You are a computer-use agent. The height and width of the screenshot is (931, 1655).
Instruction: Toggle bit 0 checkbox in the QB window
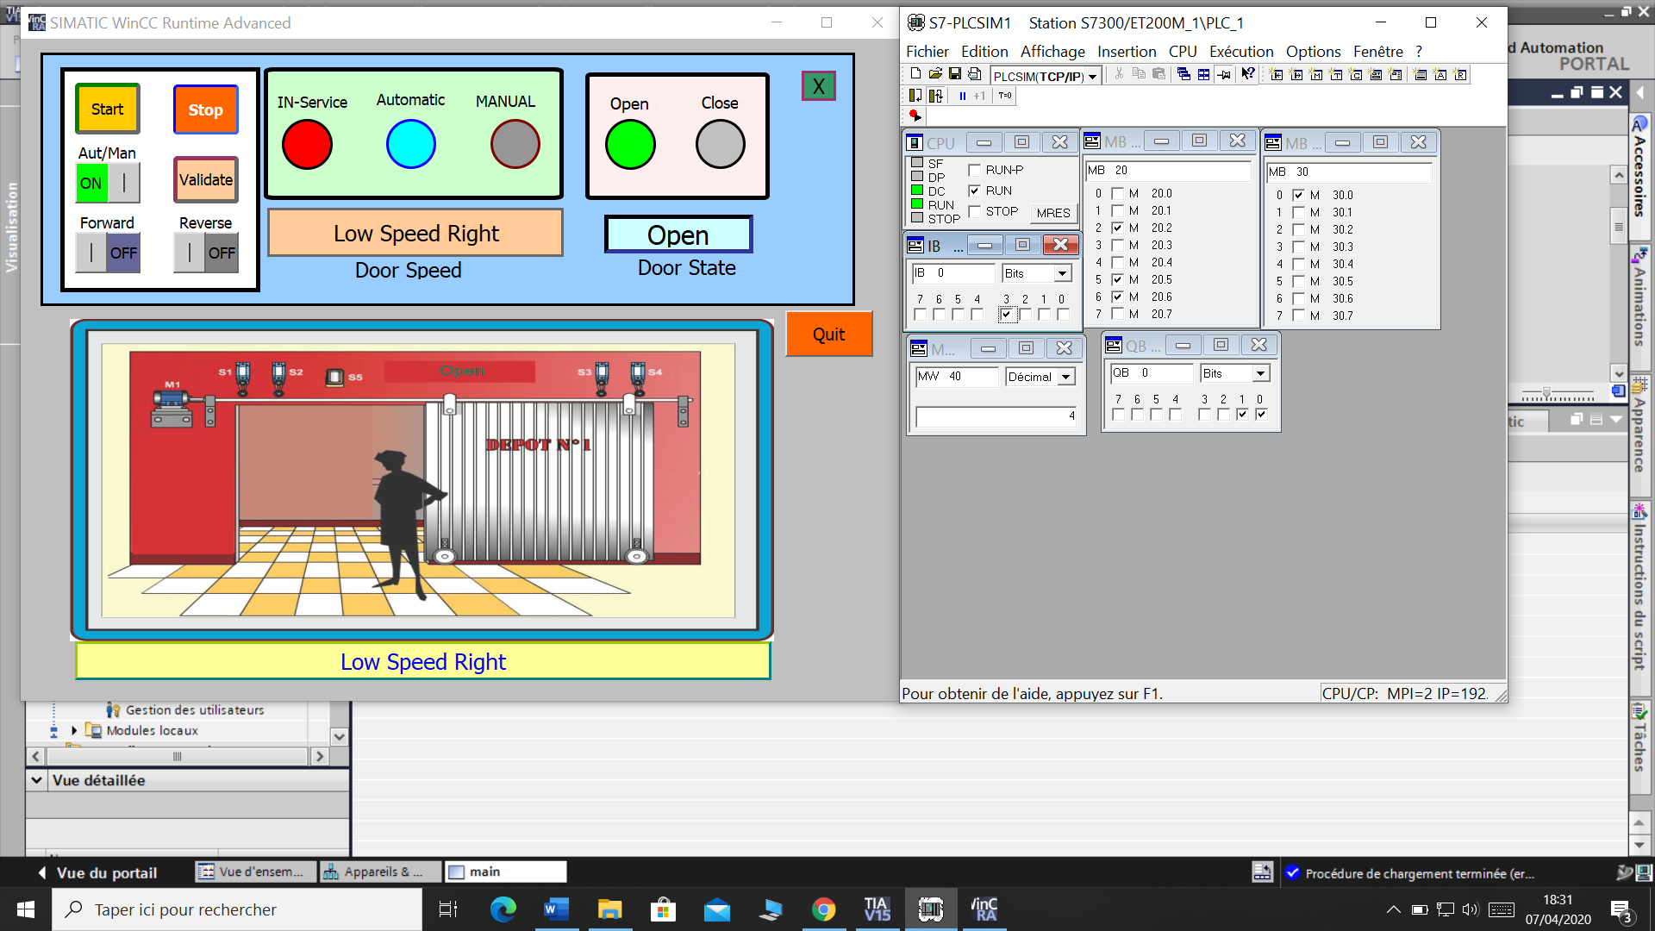(x=1261, y=415)
